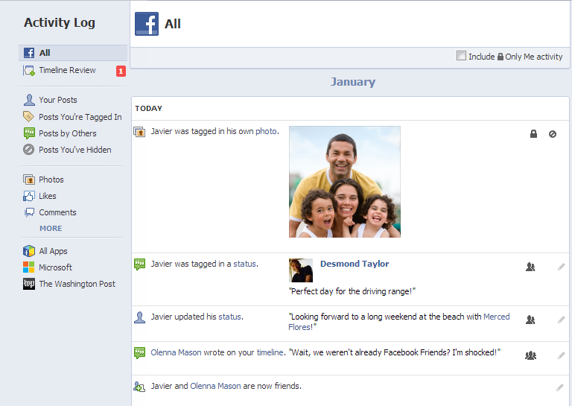The image size is (572, 406).
Task: Click the pencil edit icon on friendship entry
Action: pyautogui.click(x=560, y=387)
